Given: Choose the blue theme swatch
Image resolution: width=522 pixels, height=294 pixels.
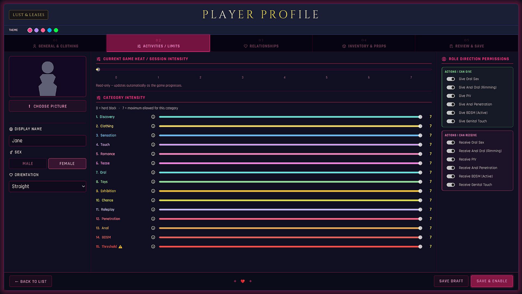Looking at the screenshot, I should point(49,30).
